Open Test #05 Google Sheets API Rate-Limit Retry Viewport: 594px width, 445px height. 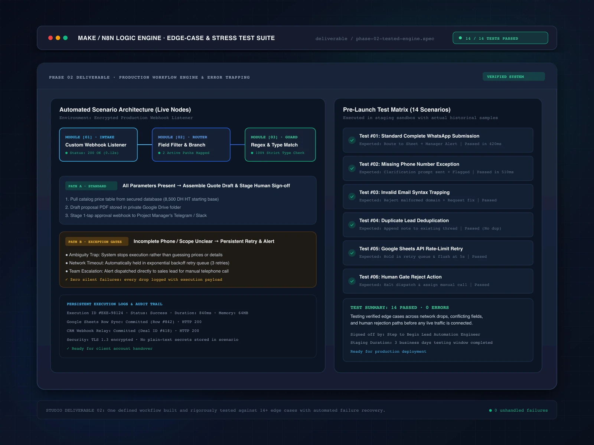tap(438, 253)
